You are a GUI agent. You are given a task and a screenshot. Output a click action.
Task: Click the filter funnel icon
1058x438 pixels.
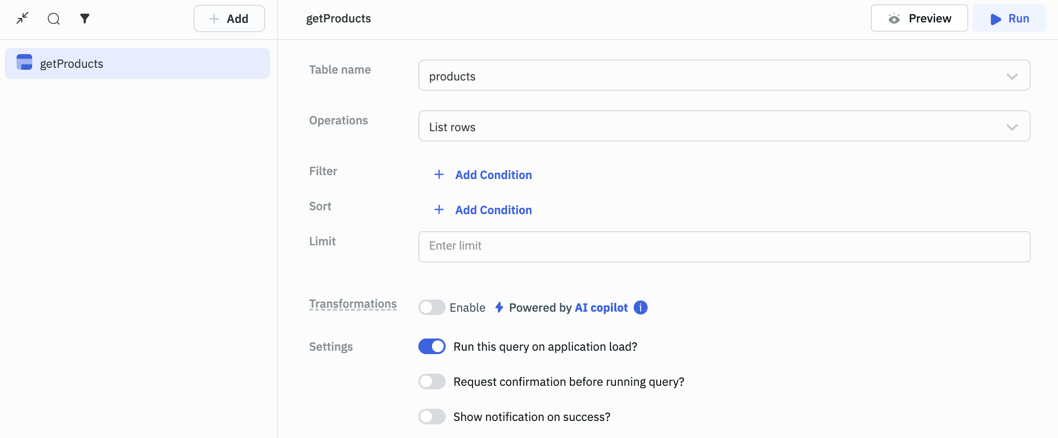(x=85, y=19)
